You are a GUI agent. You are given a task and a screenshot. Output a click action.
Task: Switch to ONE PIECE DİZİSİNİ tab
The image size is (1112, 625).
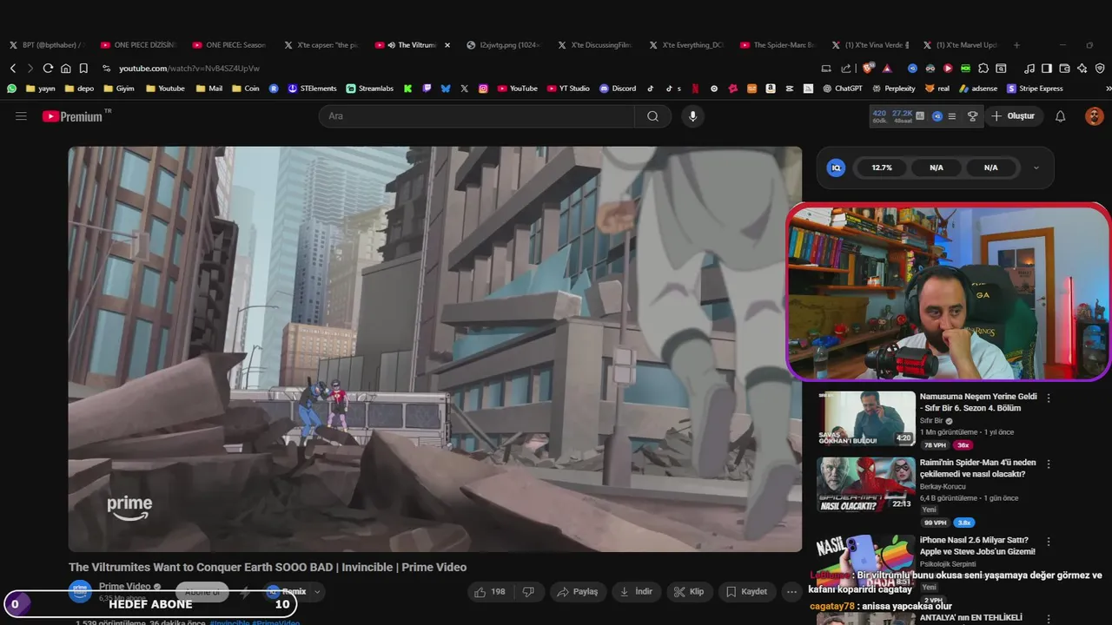coord(138,45)
